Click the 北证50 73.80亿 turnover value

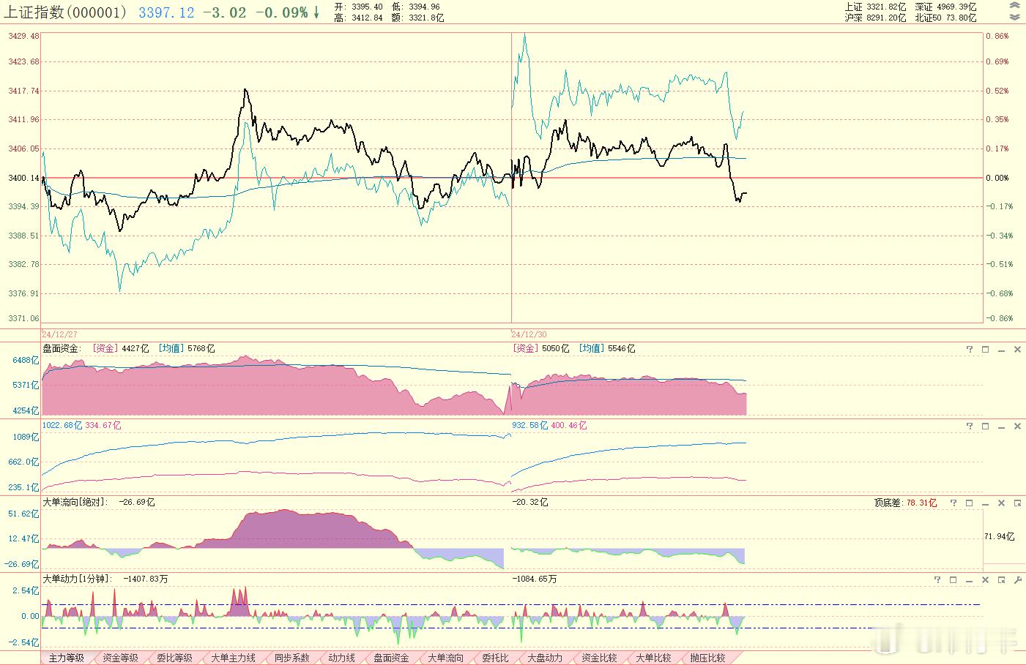point(945,18)
